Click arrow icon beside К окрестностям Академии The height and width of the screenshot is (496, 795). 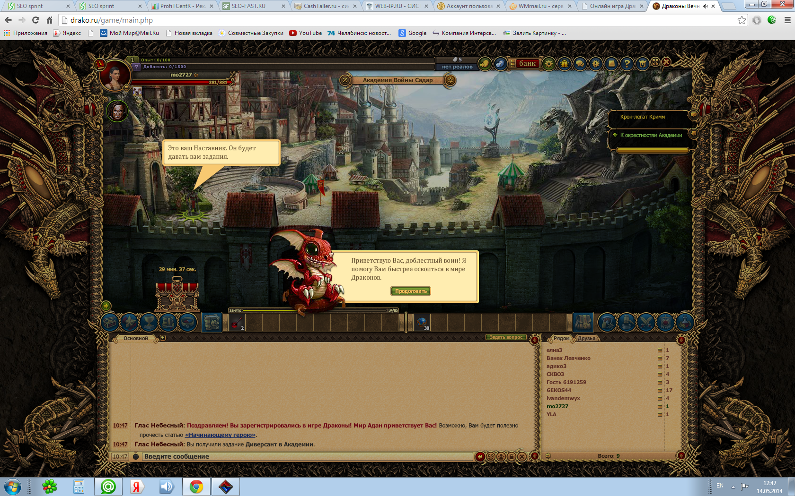(x=694, y=134)
